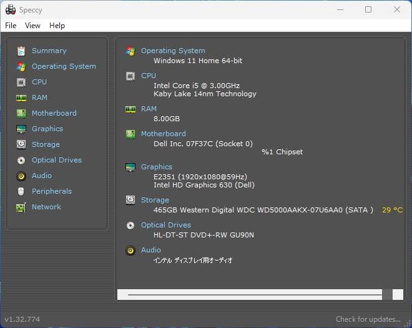Open the File menu
The height and width of the screenshot is (328, 412).
[11, 26]
